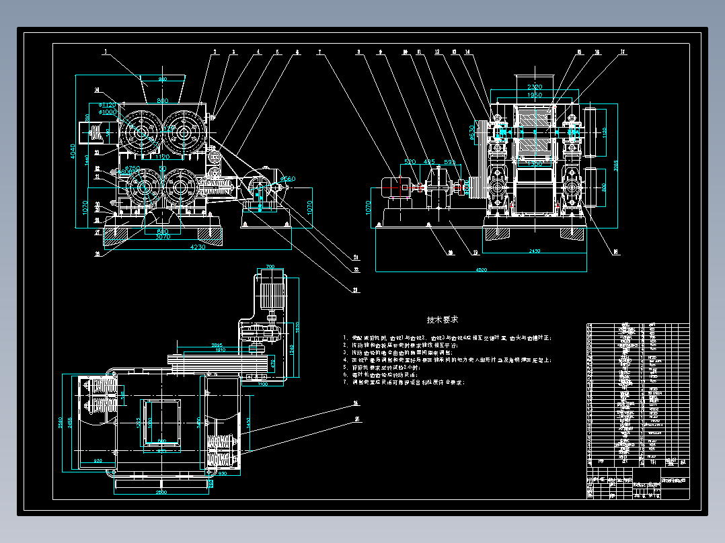Click the 930 dimension in plan view
Screen dimensions: 725x543
pos(223,474)
